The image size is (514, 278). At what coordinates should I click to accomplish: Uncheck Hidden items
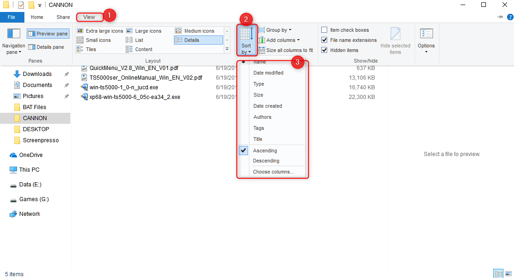(x=324, y=50)
